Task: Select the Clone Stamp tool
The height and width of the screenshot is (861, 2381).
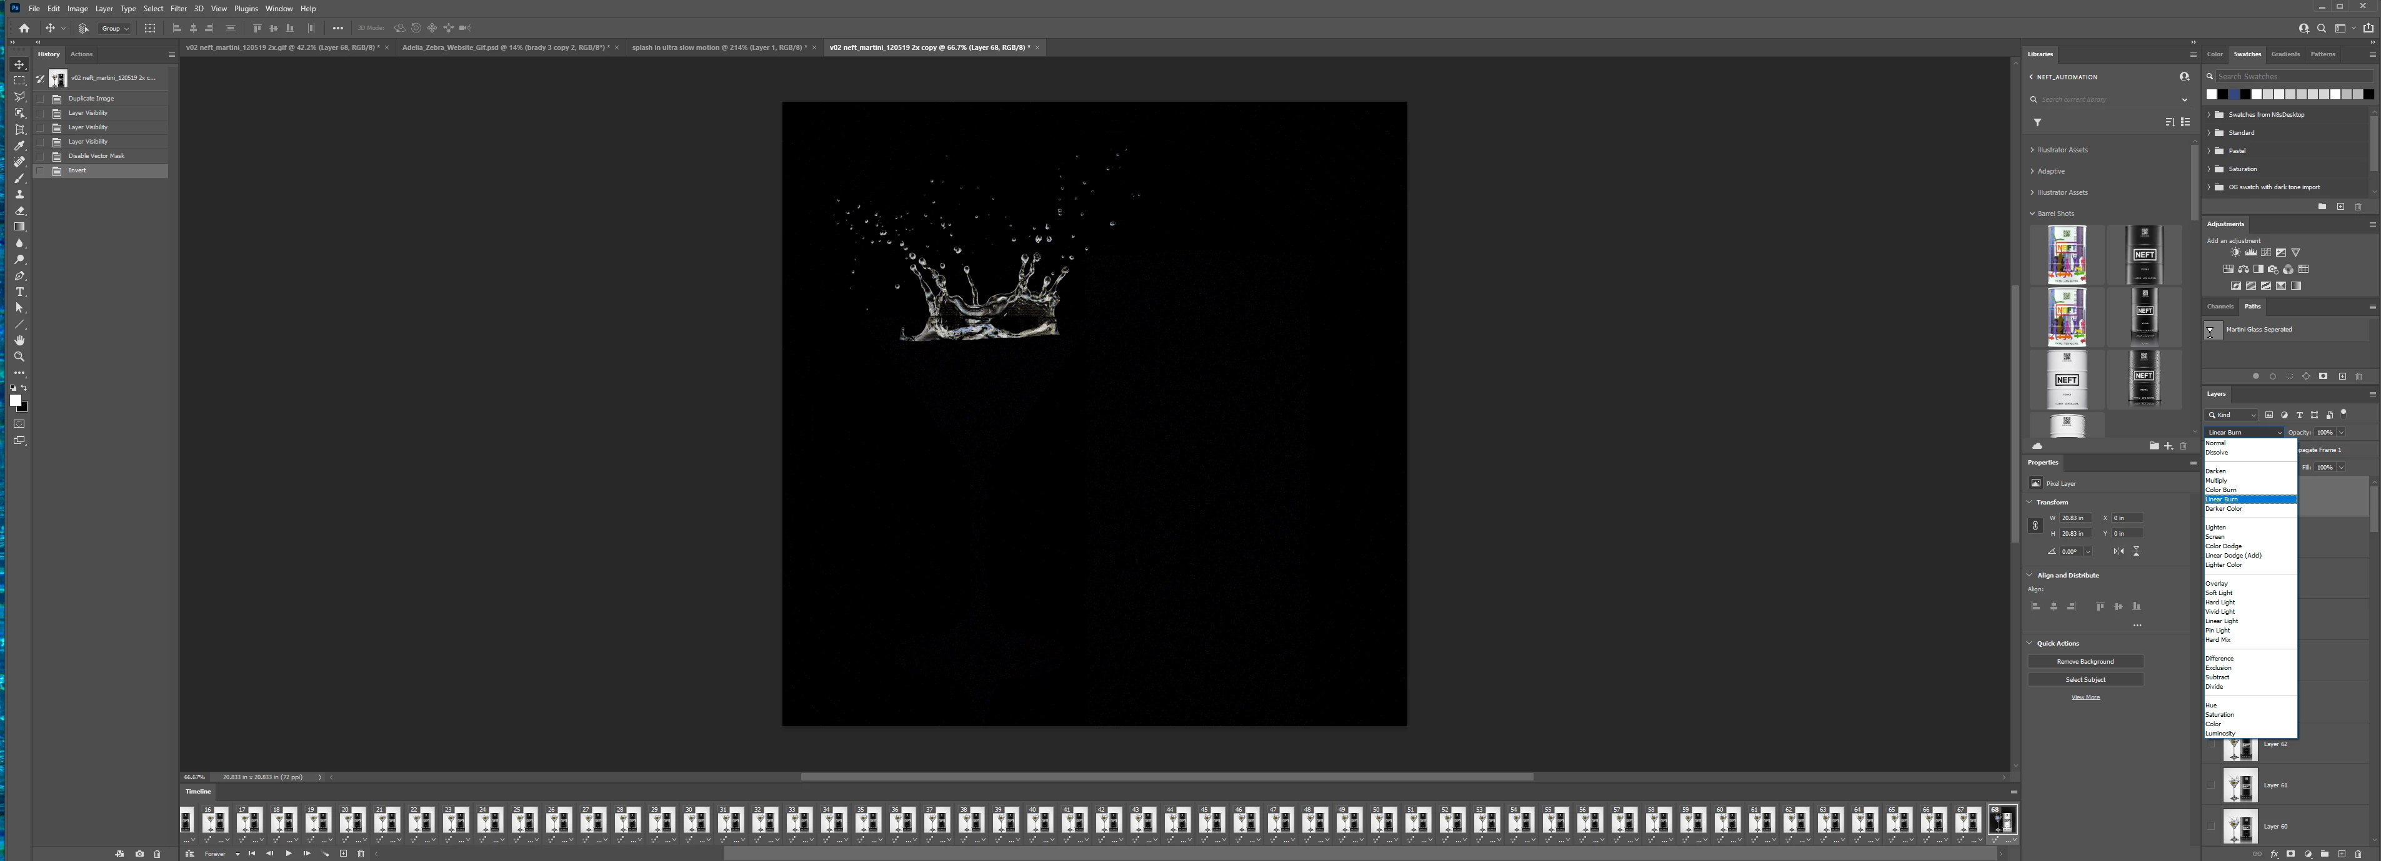Action: tap(19, 195)
